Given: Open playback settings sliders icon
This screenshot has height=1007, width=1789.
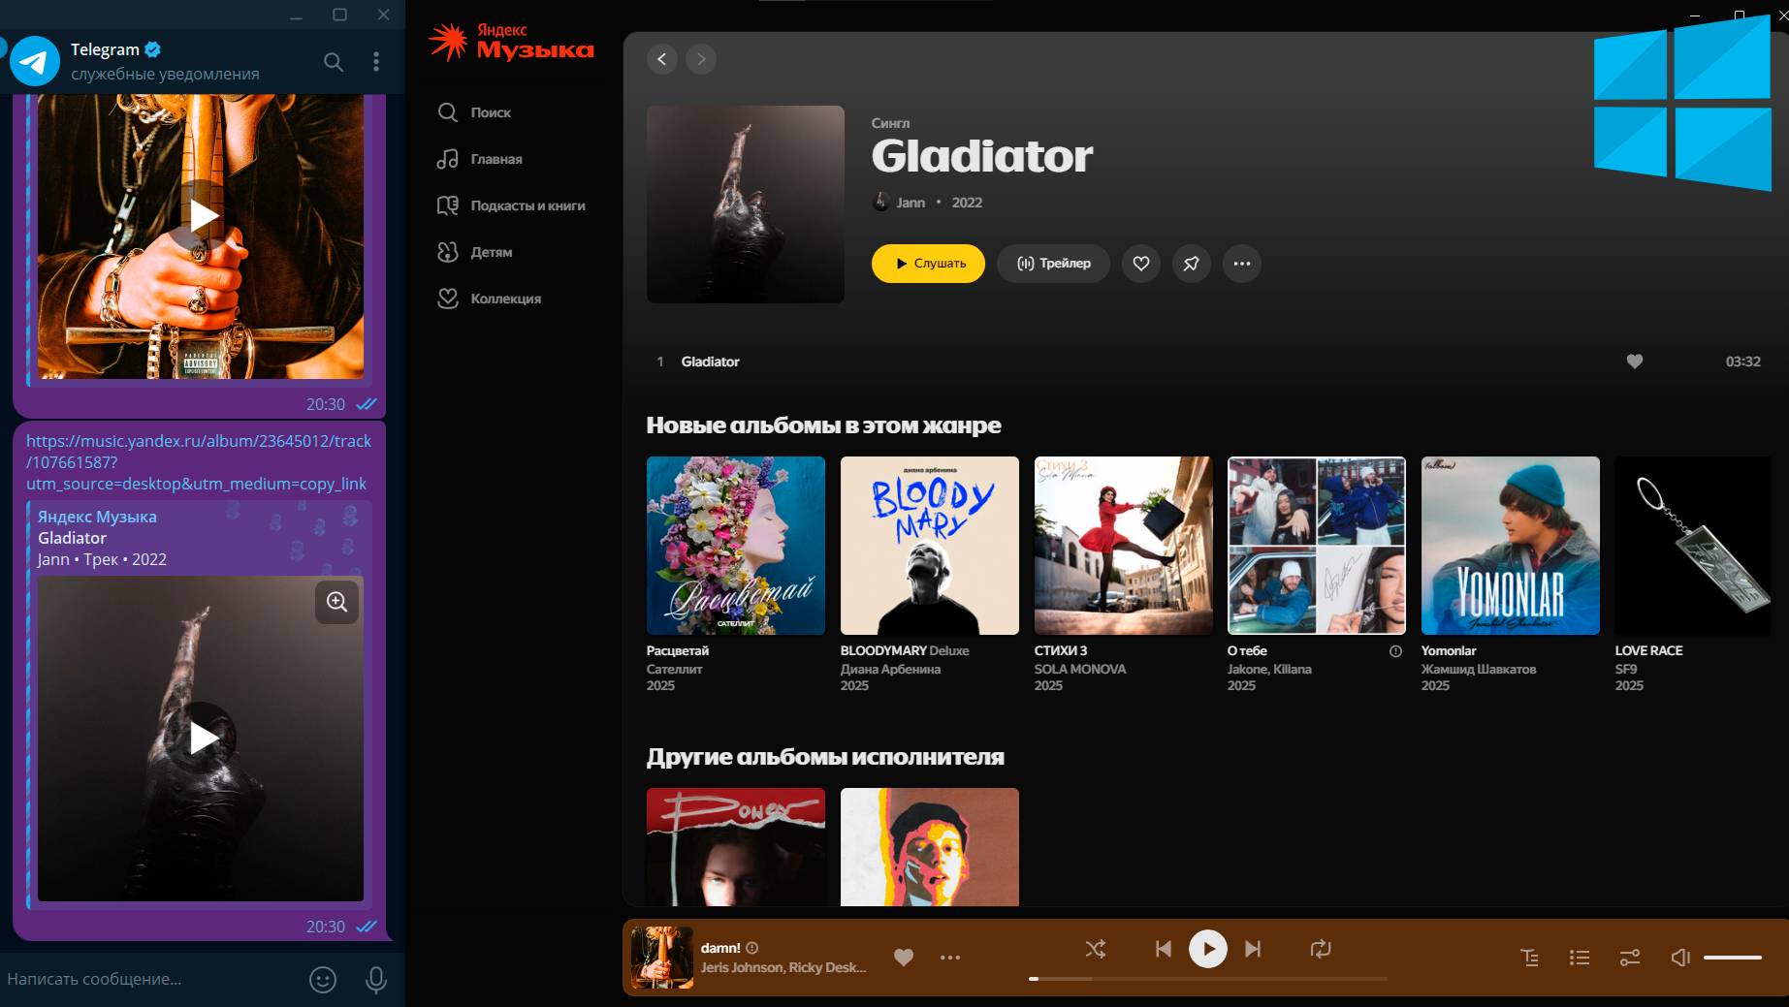Looking at the screenshot, I should pyautogui.click(x=1630, y=958).
